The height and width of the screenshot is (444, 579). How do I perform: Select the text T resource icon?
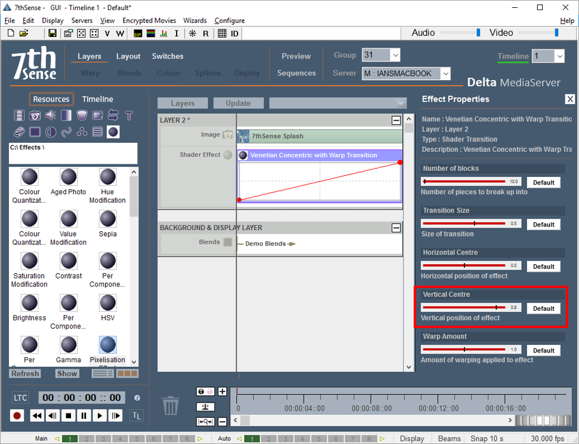coord(129,115)
